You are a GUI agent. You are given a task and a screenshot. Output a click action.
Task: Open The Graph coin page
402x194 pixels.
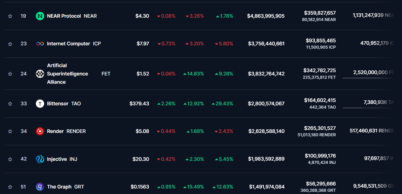click(59, 187)
